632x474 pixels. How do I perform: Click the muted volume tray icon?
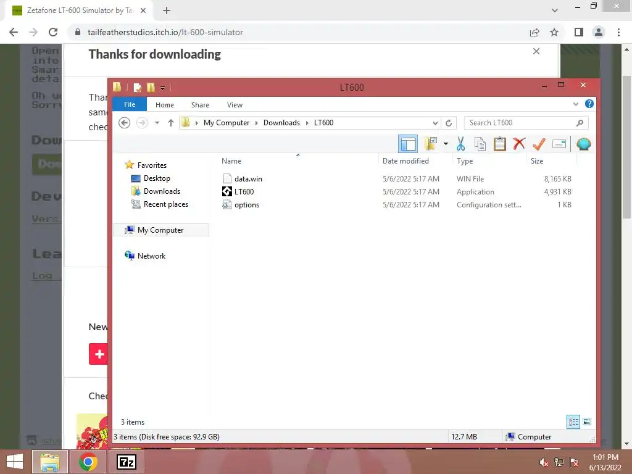point(543,462)
